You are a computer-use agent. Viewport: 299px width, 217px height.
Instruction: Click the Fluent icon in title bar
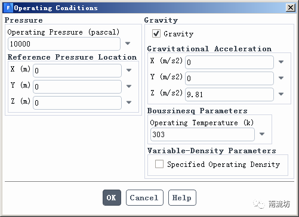click(x=8, y=8)
